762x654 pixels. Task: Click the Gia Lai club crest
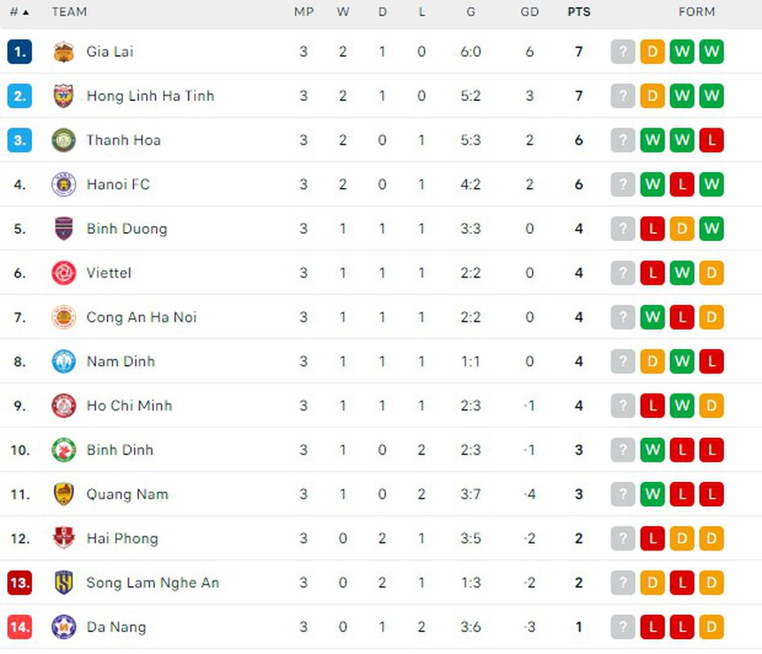pyautogui.click(x=63, y=51)
